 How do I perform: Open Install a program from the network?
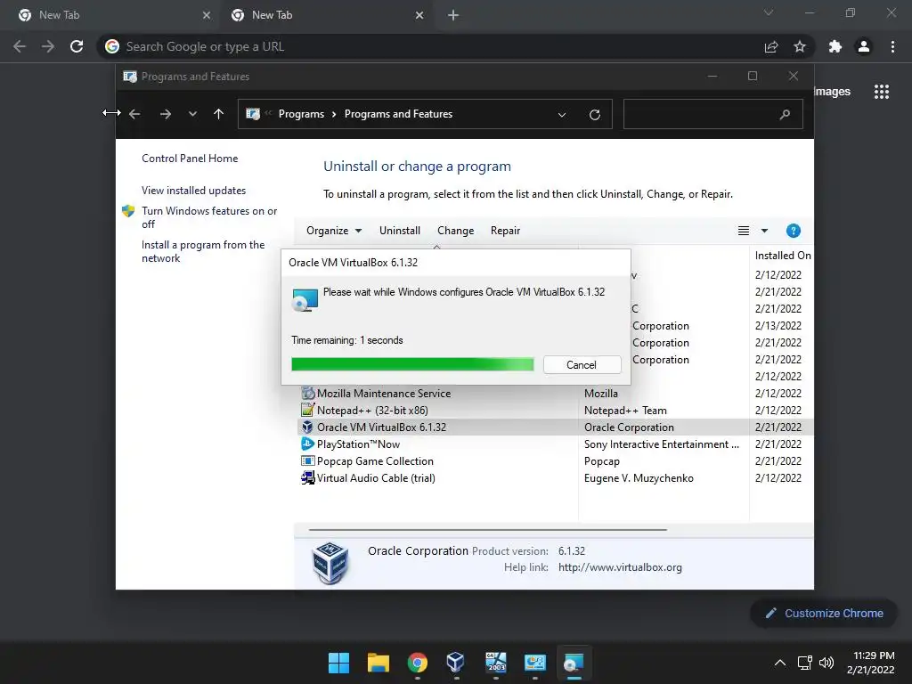pyautogui.click(x=203, y=251)
